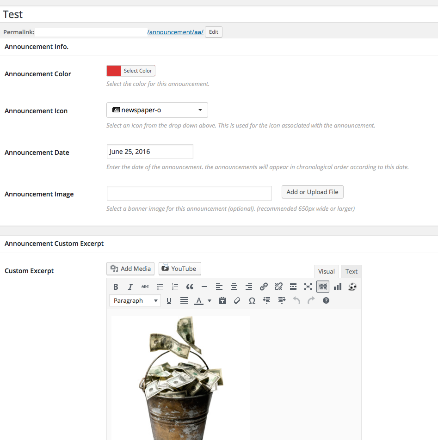Image resolution: width=438 pixels, height=440 pixels.
Task: Click the red announcement color swatch
Action: coord(114,71)
